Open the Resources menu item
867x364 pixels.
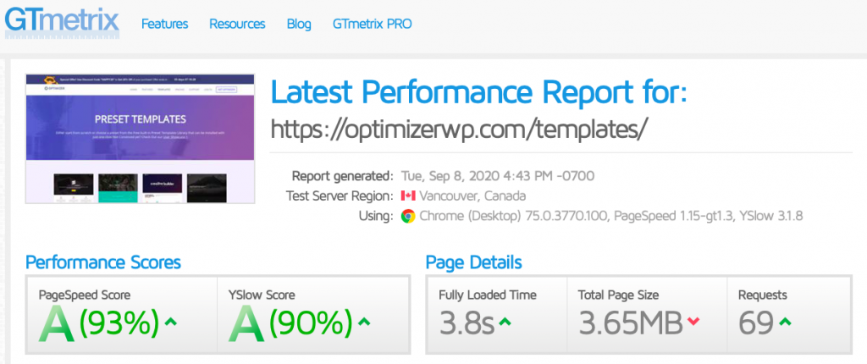click(237, 25)
